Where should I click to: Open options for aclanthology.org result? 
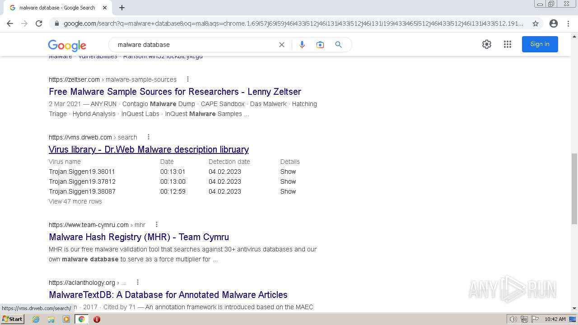tap(137, 282)
